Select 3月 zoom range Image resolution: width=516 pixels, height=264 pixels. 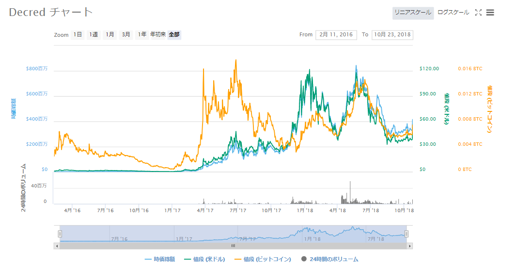[x=126, y=34]
